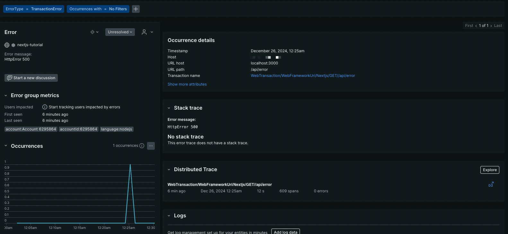
Task: Collapse the Stack trace section
Action: click(169, 108)
